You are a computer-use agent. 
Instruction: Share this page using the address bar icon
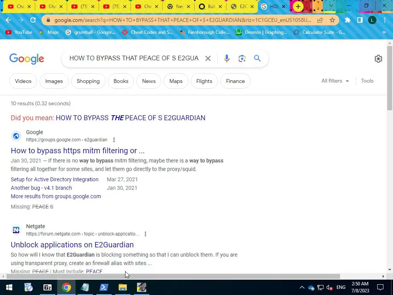tap(320, 20)
